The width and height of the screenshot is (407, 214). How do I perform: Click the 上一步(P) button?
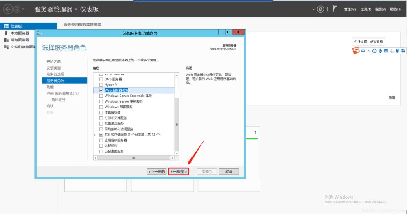(157, 171)
